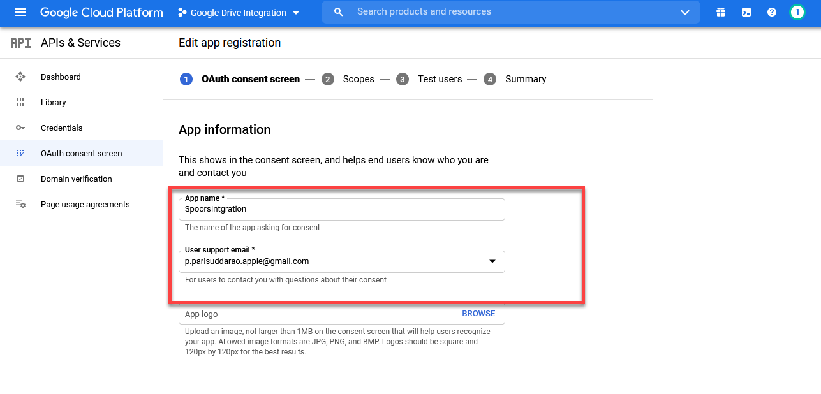Expand the search bar chevron
The height and width of the screenshot is (394, 821).
coord(685,13)
